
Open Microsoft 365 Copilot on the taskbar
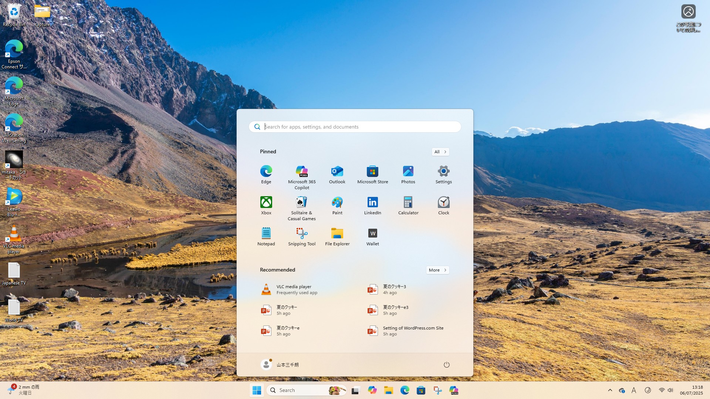pos(454,390)
